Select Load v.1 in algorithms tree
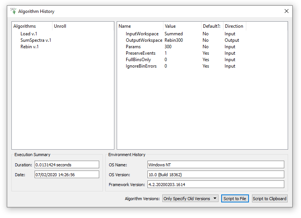The width and height of the screenshot is (301, 218). click(29, 34)
